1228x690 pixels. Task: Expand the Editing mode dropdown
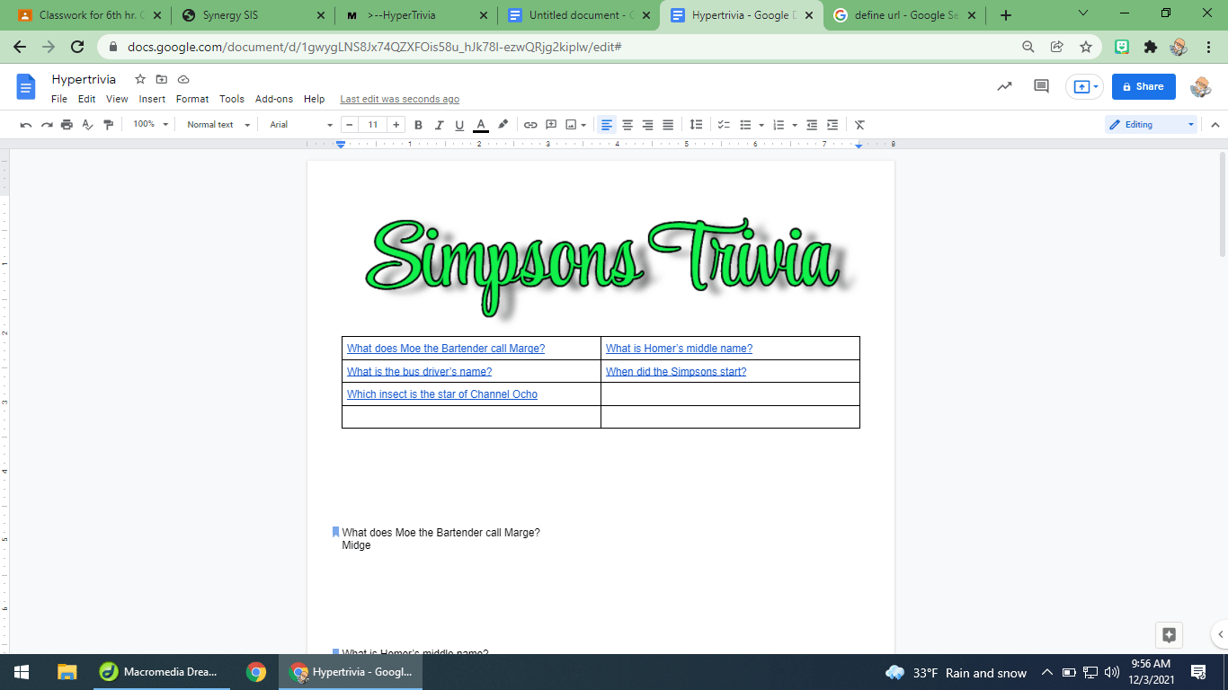pos(1151,125)
